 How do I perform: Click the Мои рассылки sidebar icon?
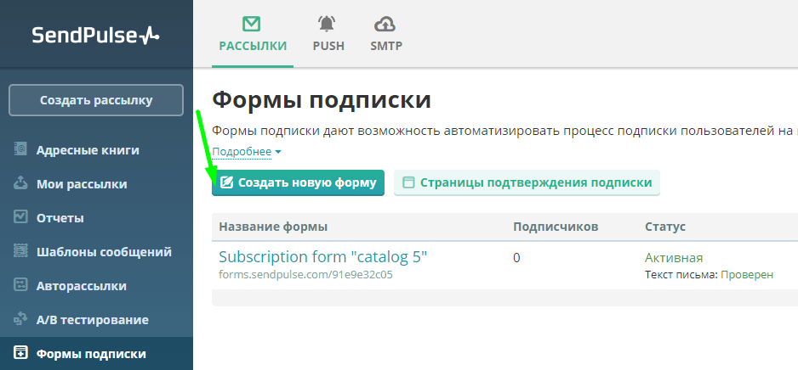pyautogui.click(x=21, y=183)
